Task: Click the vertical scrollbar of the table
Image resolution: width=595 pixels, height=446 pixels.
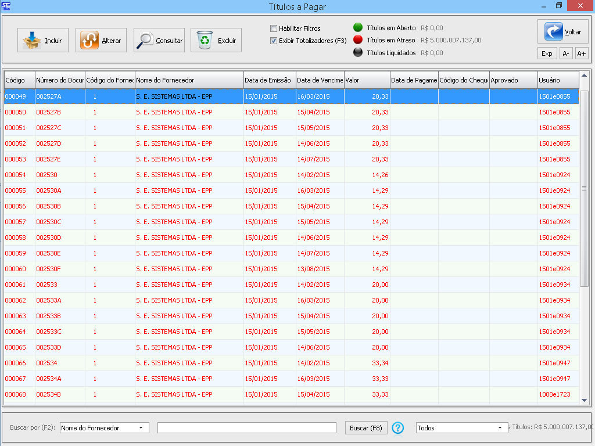Action: pyautogui.click(x=584, y=188)
